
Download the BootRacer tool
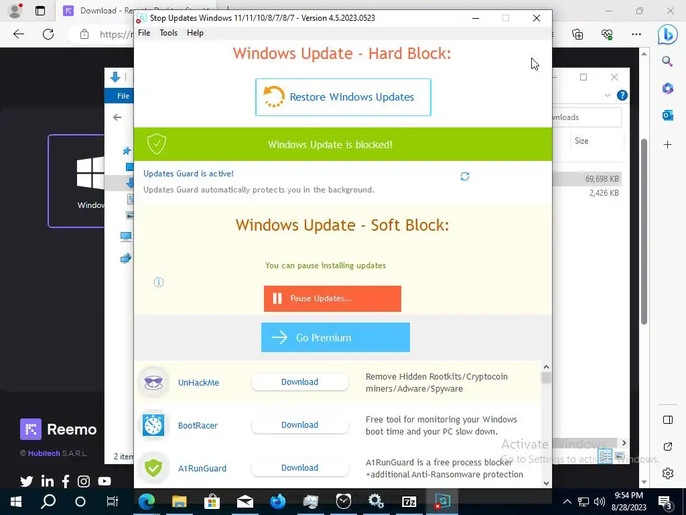pos(299,424)
